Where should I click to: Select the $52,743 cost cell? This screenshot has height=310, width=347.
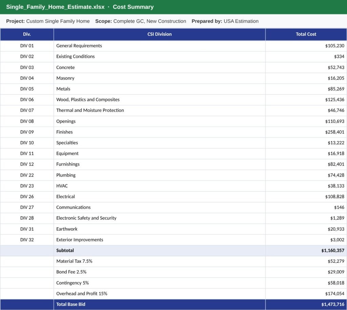tap(306, 67)
